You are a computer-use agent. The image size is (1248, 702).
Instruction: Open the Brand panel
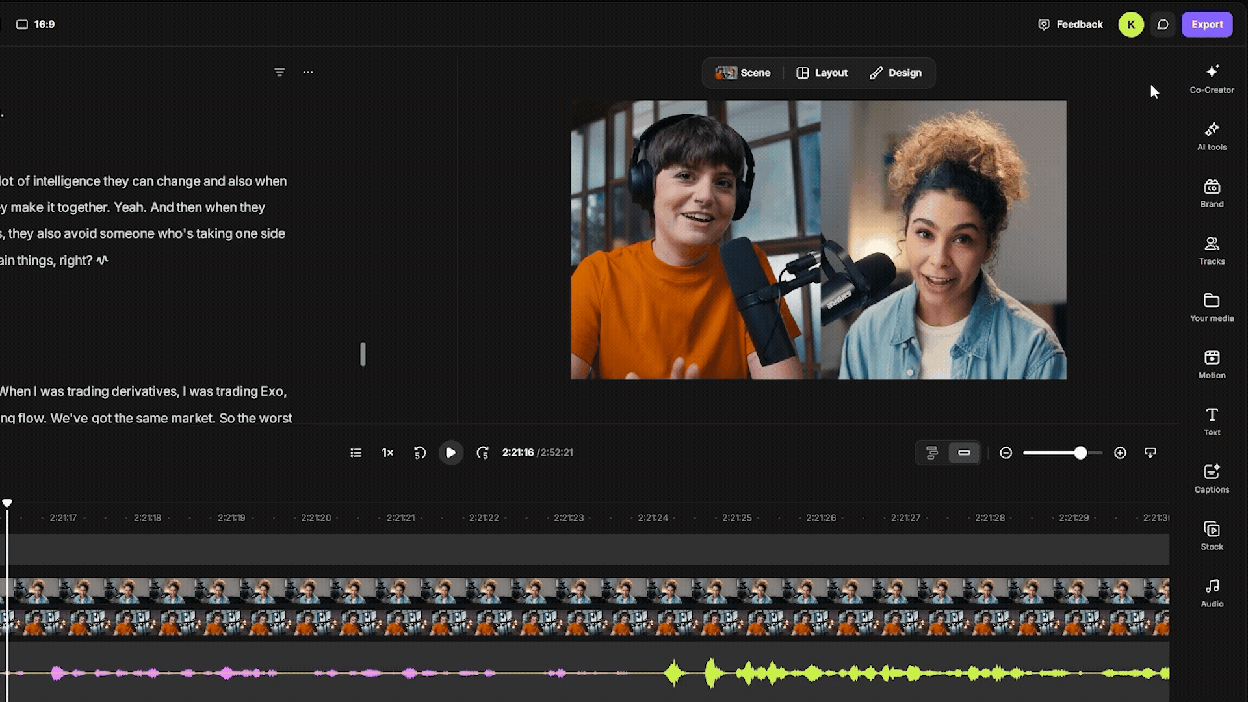(x=1212, y=194)
